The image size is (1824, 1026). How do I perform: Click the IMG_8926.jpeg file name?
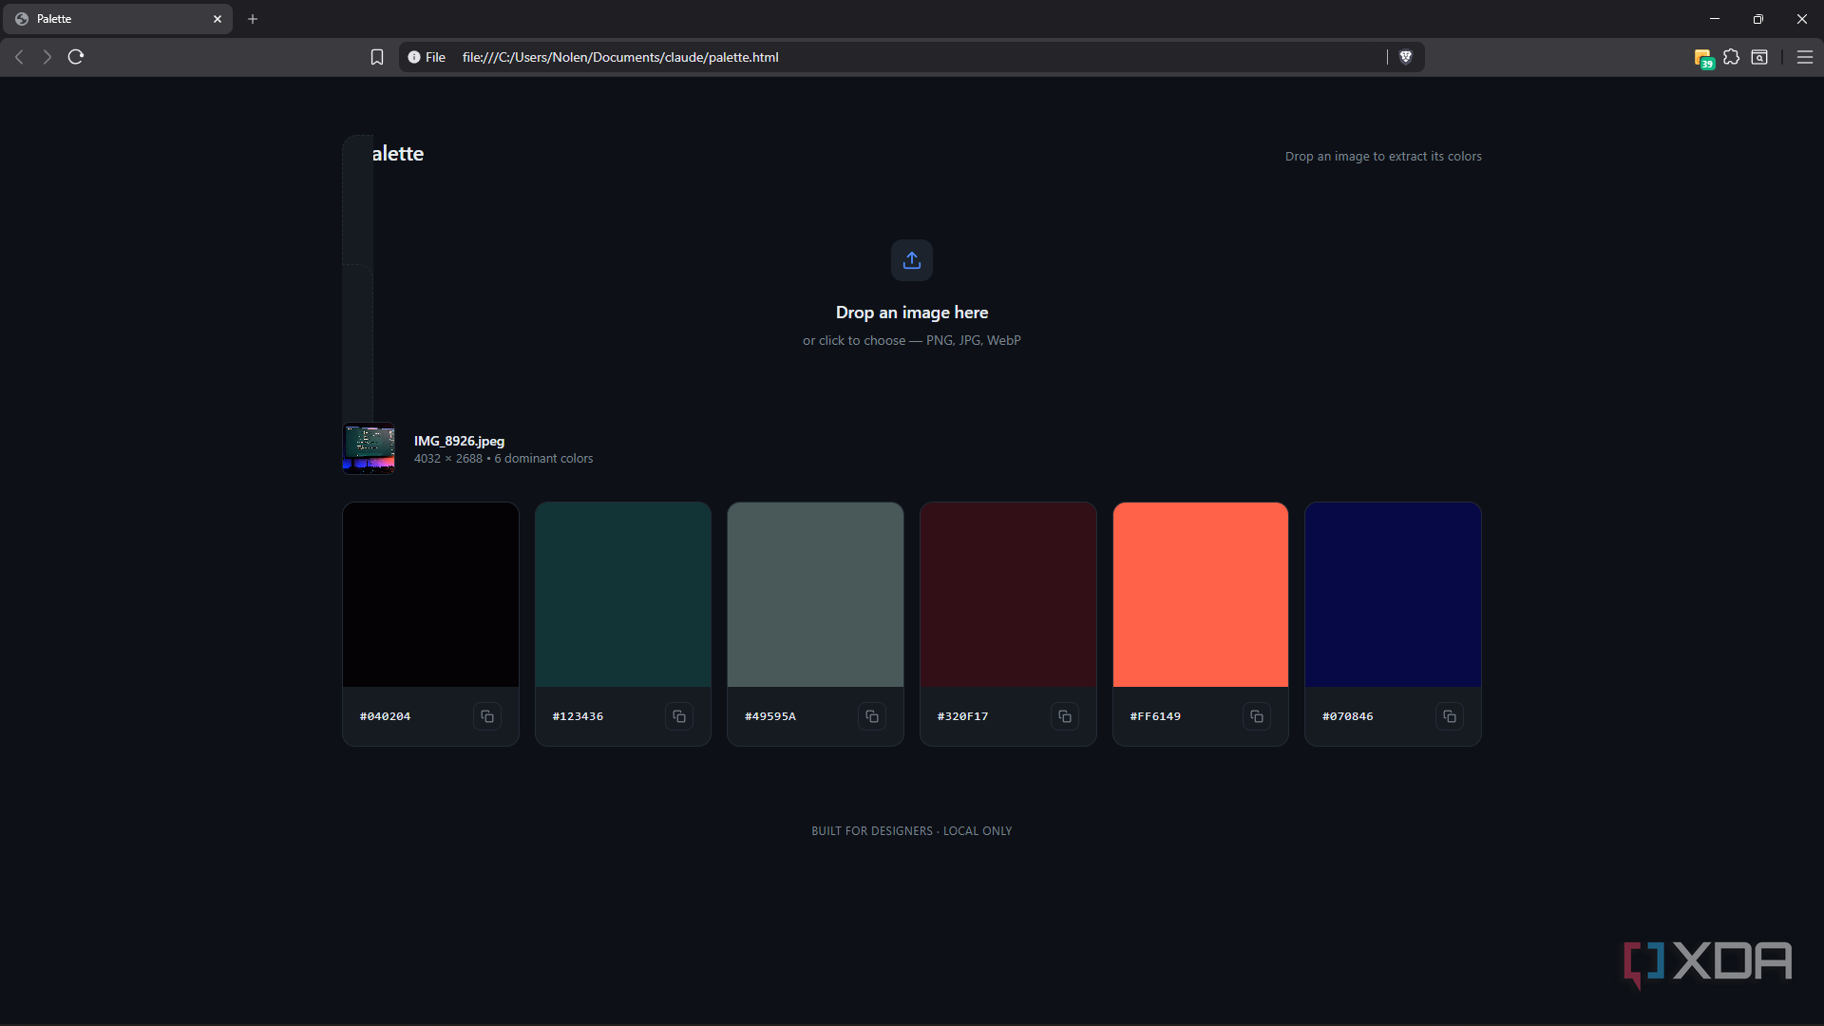coord(459,441)
